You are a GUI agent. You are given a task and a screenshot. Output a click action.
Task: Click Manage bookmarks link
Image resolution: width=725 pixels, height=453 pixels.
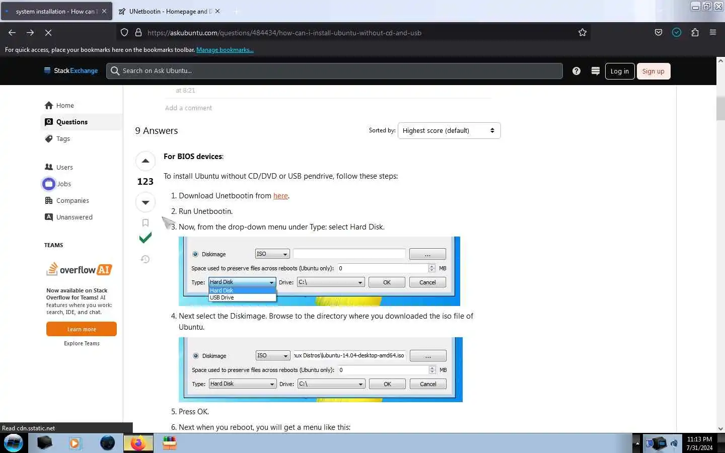(x=225, y=50)
